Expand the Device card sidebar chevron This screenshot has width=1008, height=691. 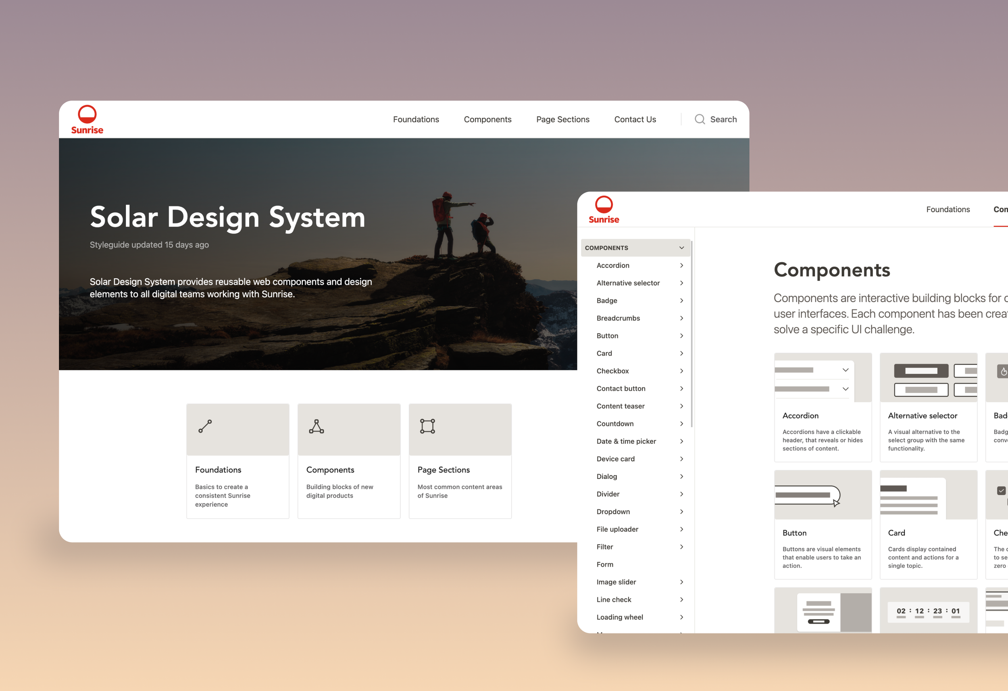tap(681, 459)
